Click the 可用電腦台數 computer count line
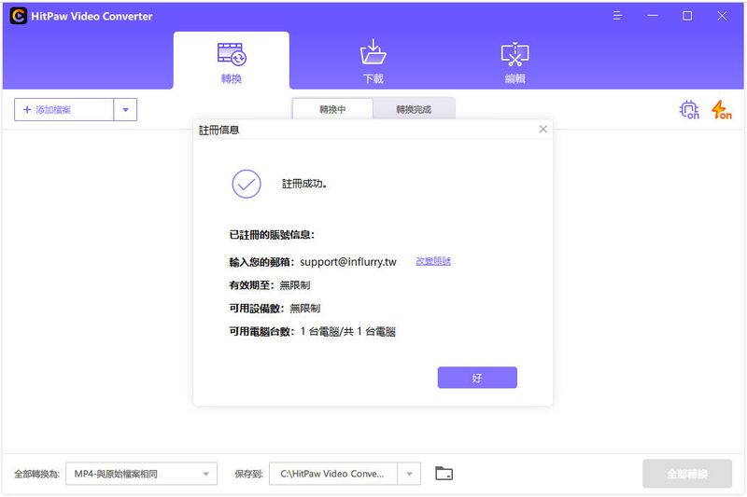The image size is (747, 497). 313,332
